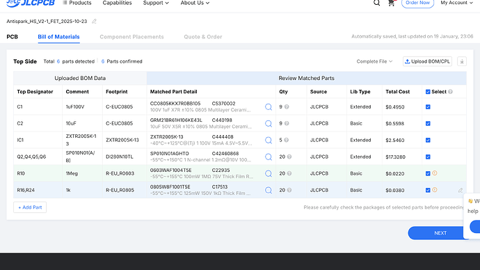The image size is (480, 270).
Task: Click part number C17513
Action: (220, 186)
